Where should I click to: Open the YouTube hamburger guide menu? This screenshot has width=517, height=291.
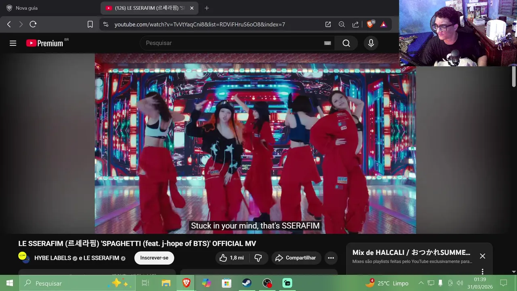[x=13, y=43]
